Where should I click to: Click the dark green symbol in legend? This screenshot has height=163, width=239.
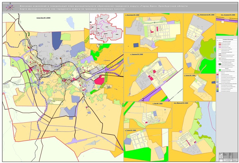pos(220,64)
